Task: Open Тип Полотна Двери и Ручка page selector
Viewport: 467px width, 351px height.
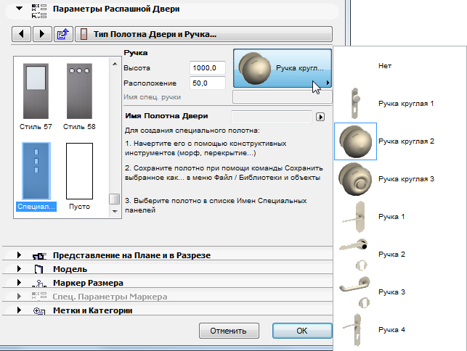Action: click(203, 34)
